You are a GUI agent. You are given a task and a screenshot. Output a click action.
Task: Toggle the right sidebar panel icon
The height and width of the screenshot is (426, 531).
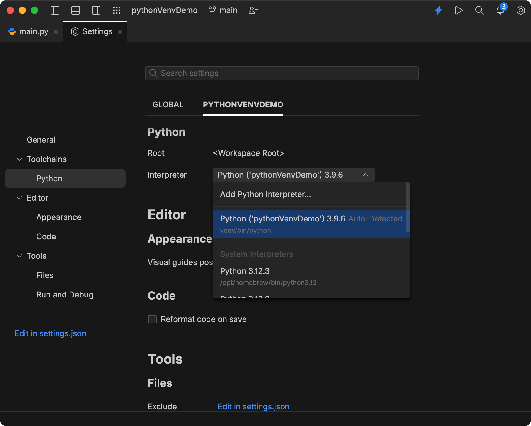(x=96, y=10)
